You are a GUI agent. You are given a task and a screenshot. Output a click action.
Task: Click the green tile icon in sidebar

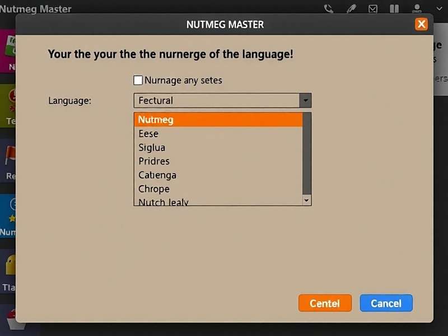(x=9, y=45)
